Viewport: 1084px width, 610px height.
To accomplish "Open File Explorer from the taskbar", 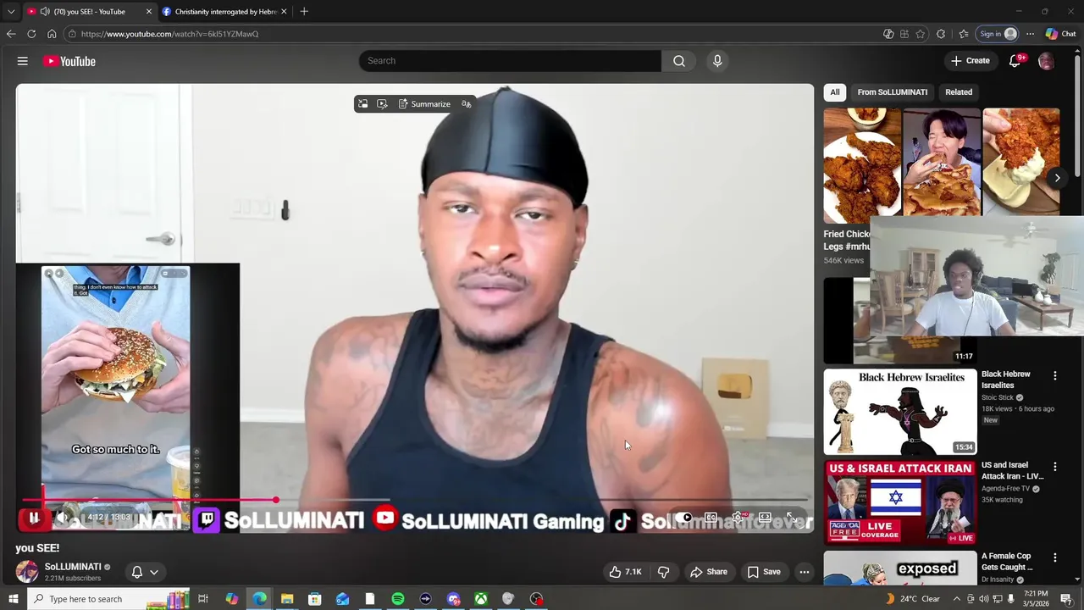I will tap(287, 599).
